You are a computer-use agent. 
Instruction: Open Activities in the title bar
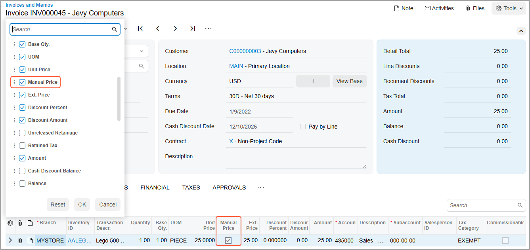point(439,8)
